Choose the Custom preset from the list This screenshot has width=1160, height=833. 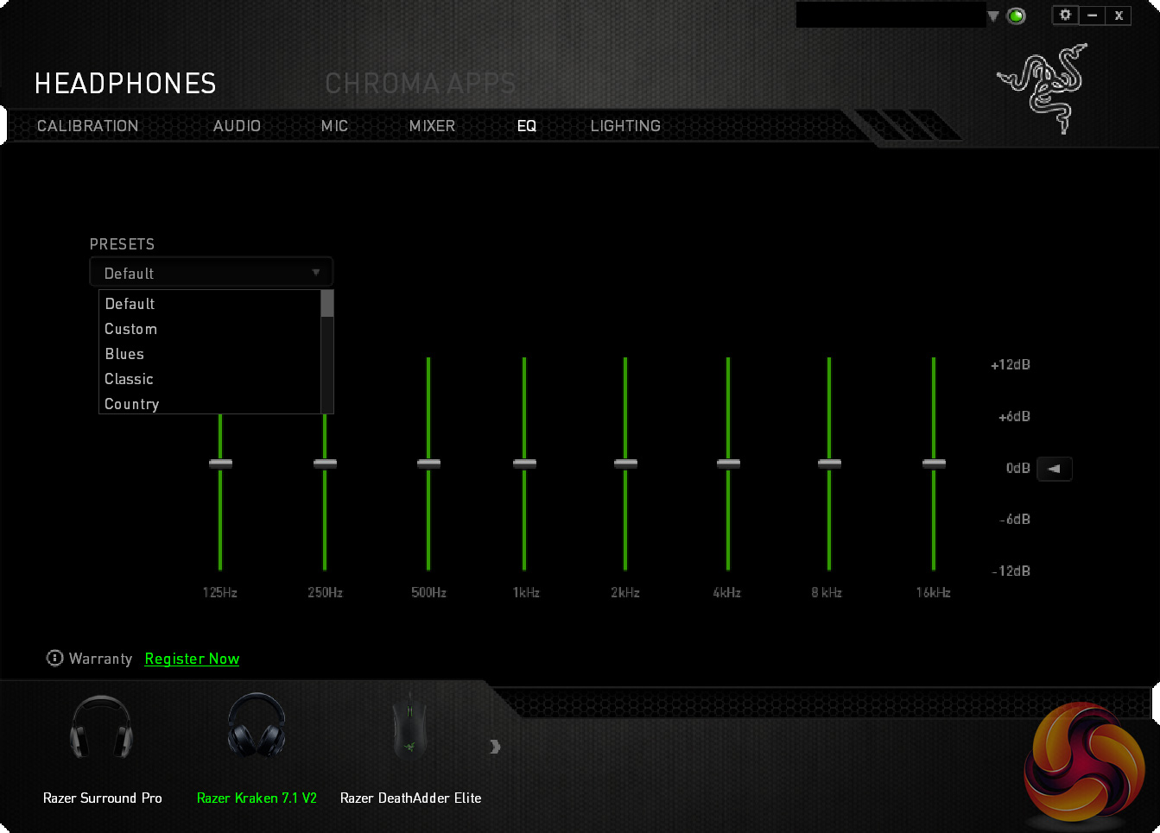pos(210,329)
